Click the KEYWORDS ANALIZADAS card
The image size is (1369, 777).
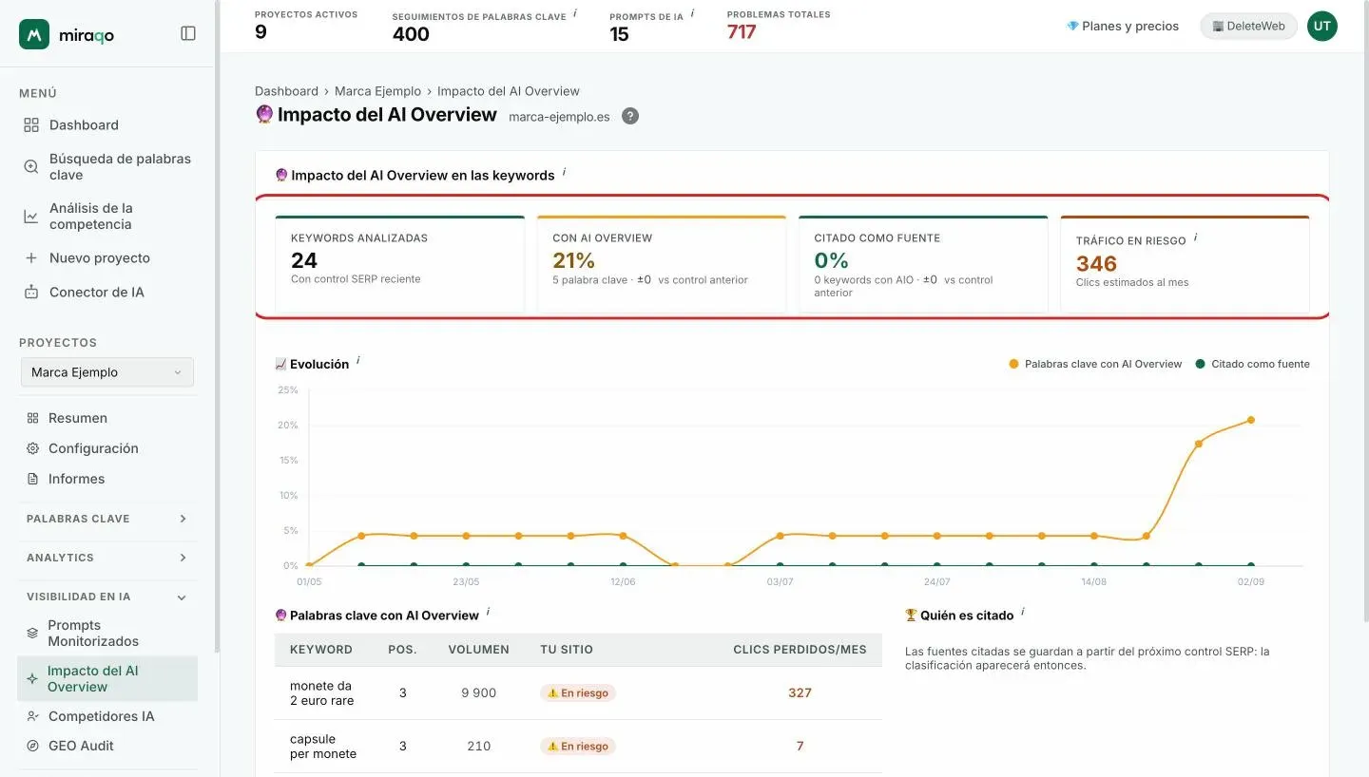tap(399, 263)
